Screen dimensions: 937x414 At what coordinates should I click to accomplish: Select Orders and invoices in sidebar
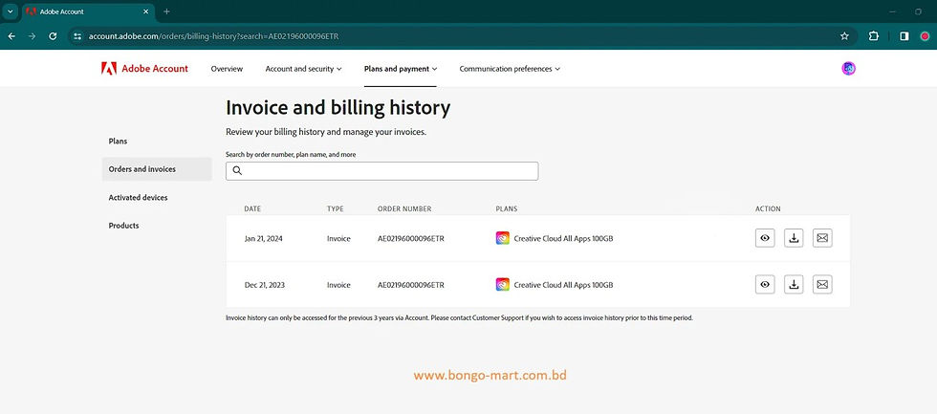157,169
